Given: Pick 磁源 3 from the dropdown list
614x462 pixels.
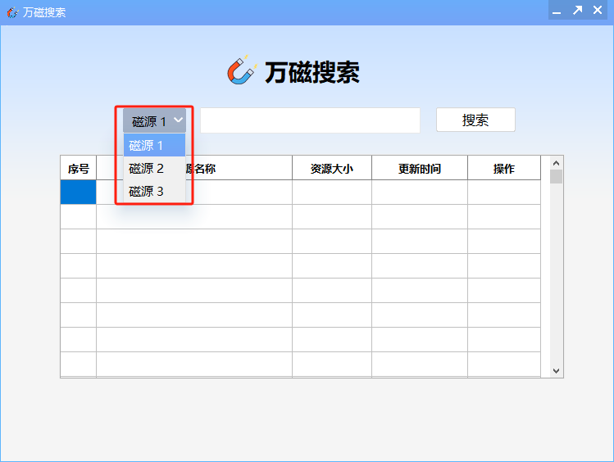Looking at the screenshot, I should 154,192.
